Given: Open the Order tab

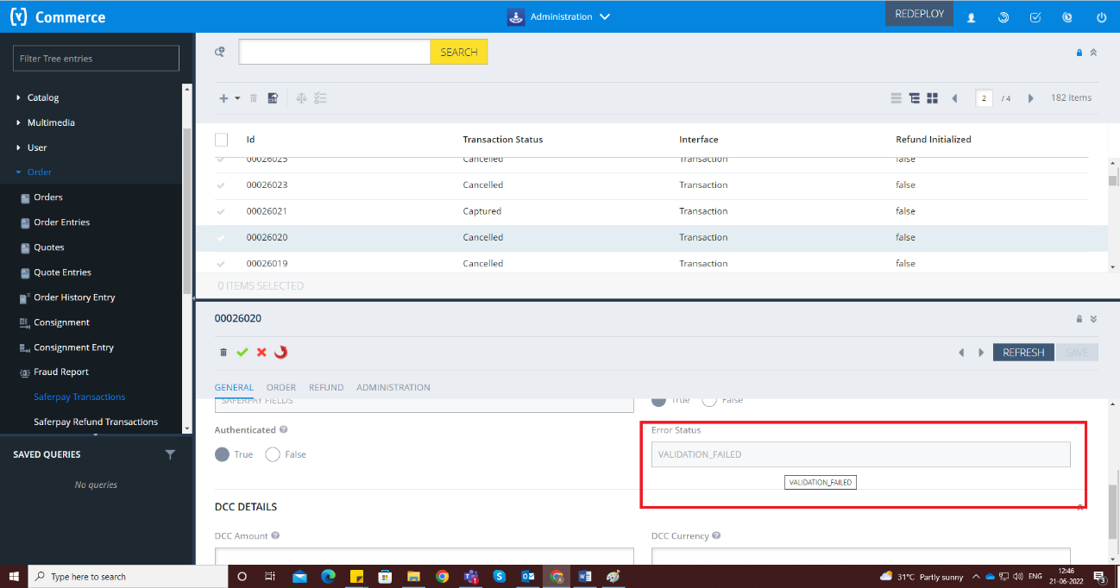Looking at the screenshot, I should tap(281, 388).
